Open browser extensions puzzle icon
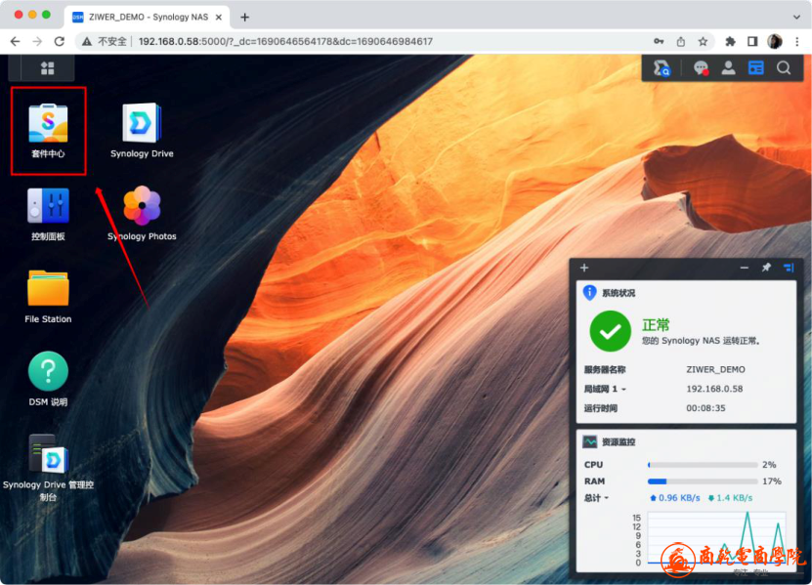Viewport: 812px width, 585px height. click(730, 41)
